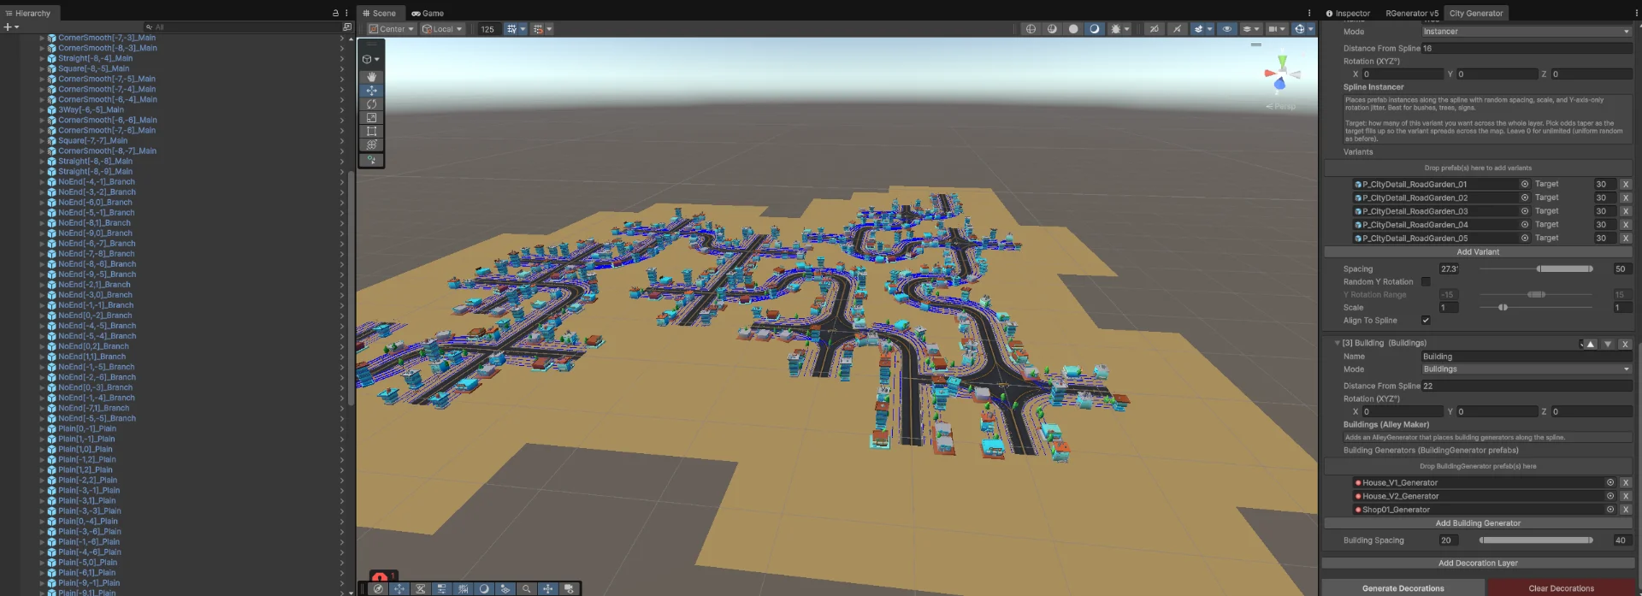This screenshot has width=1642, height=596.
Task: Click the object picker for House_V1_Generator
Action: click(1610, 482)
